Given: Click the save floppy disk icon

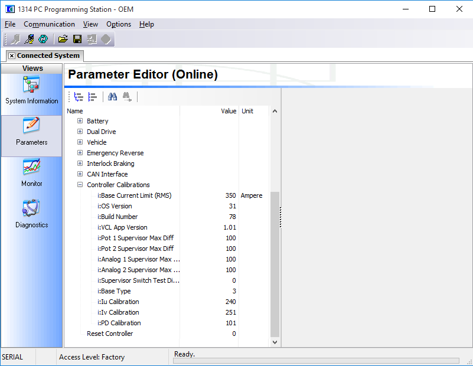Looking at the screenshot, I should (x=77, y=39).
